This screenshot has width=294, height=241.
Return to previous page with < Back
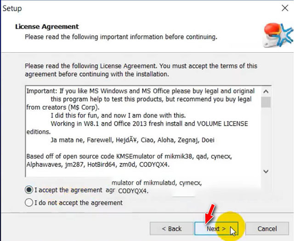[171, 229]
